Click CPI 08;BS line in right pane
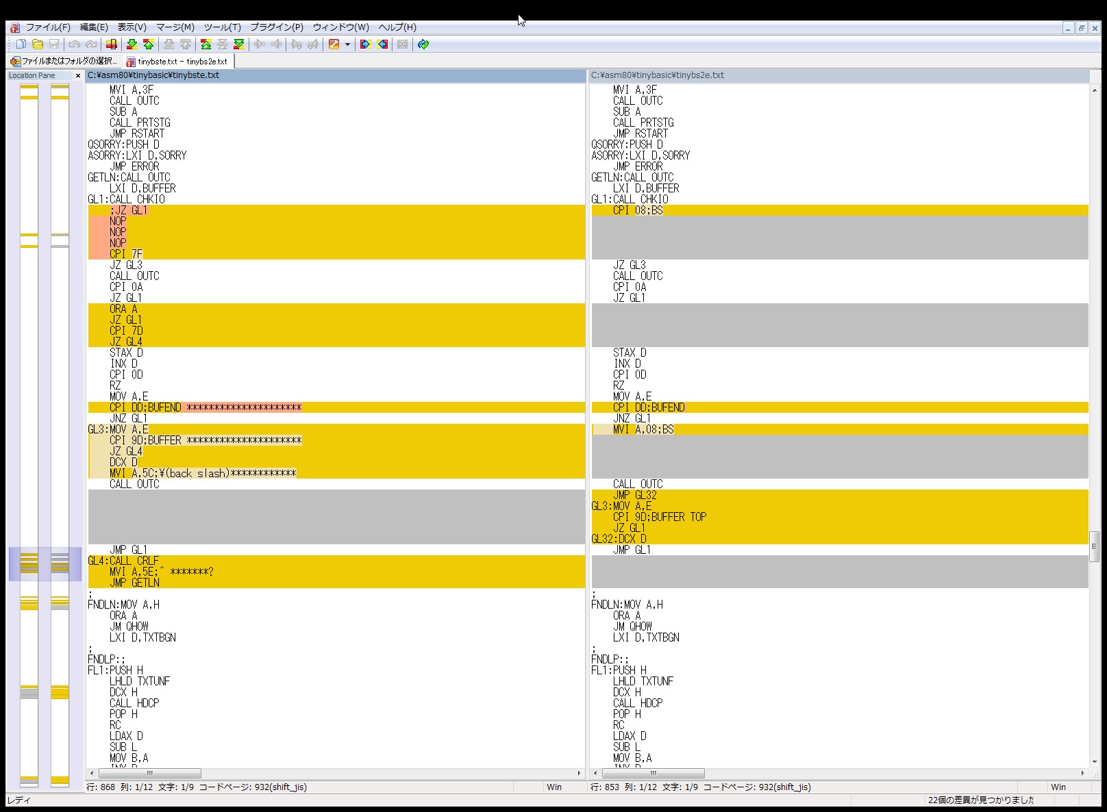The height and width of the screenshot is (812, 1107). 840,210
